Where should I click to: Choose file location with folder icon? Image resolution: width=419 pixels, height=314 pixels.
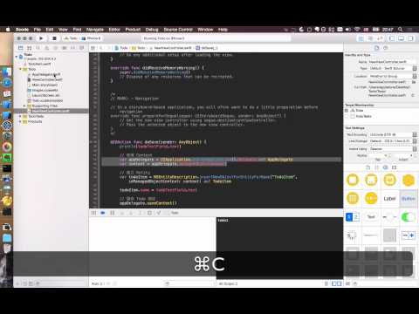point(414,82)
